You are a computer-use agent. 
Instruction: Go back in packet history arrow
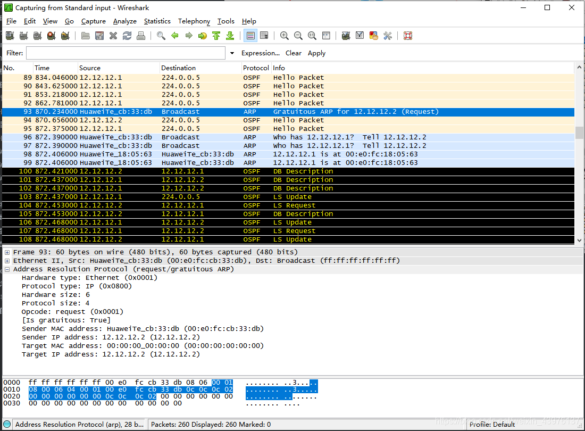pos(174,36)
